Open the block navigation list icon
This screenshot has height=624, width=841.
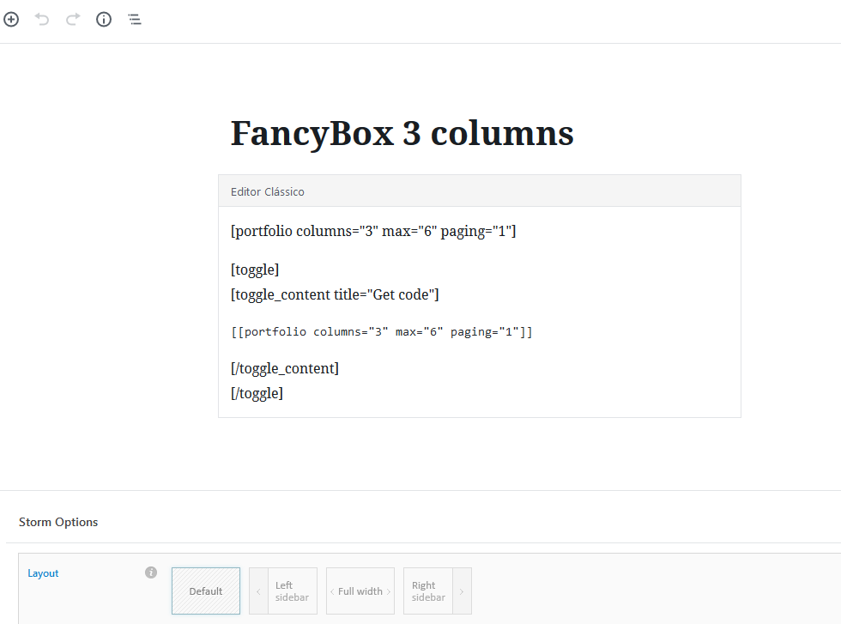click(x=135, y=20)
